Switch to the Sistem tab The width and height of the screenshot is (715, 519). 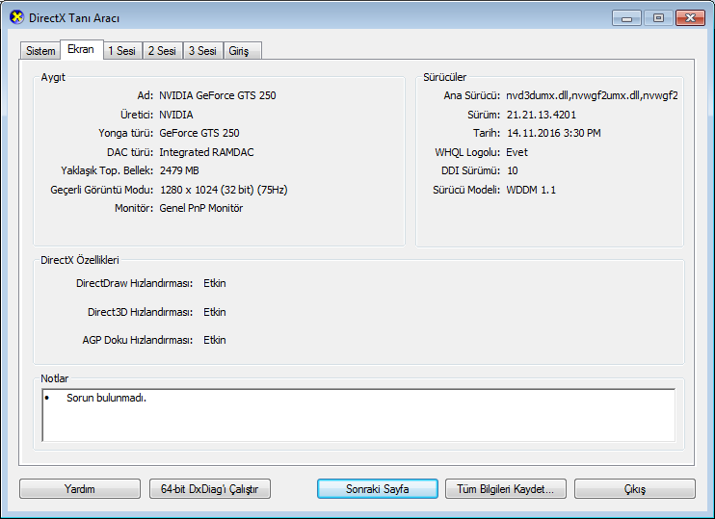(x=40, y=51)
